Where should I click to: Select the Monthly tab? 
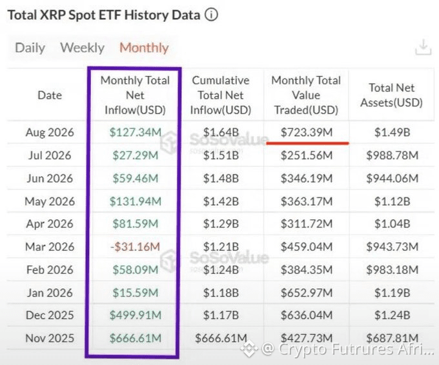click(x=144, y=48)
